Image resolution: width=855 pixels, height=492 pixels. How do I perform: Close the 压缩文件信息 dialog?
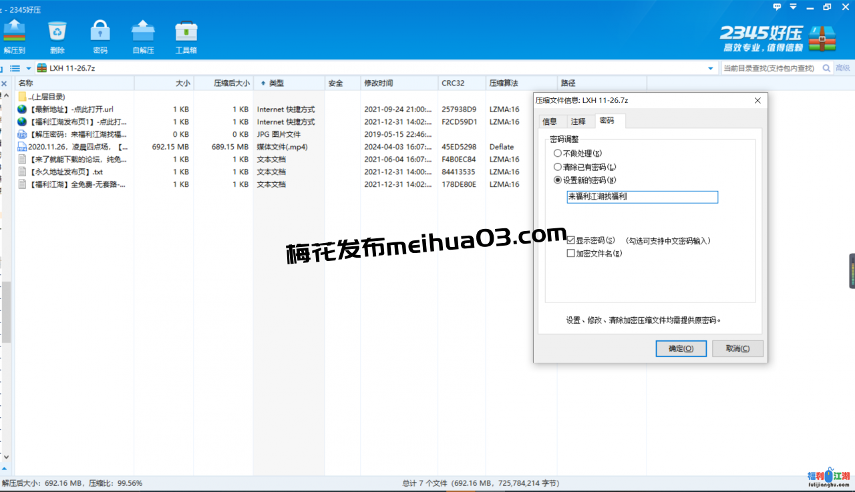[757, 101]
